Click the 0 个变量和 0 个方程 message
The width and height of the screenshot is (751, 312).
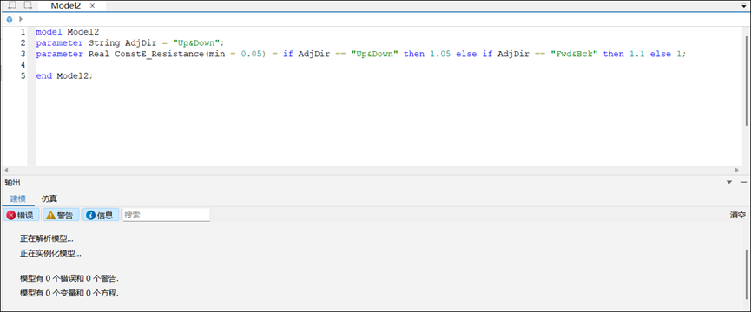69,293
